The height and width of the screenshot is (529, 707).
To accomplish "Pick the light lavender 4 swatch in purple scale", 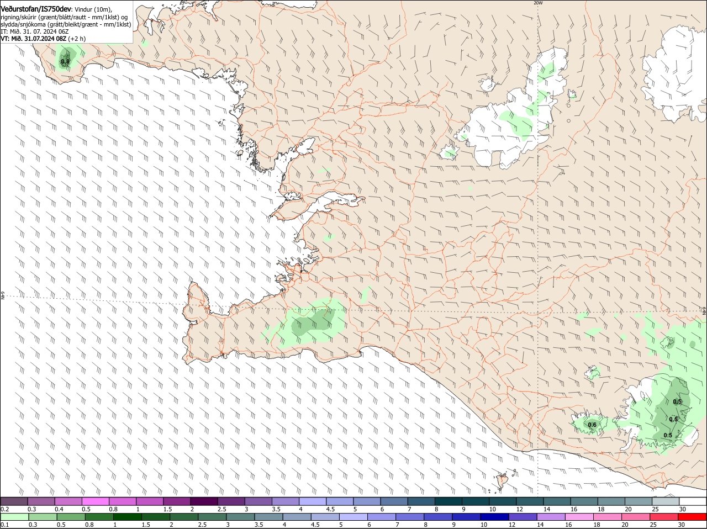I will point(312,501).
